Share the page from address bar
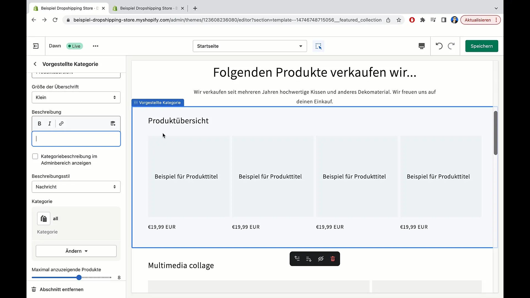 click(388, 20)
